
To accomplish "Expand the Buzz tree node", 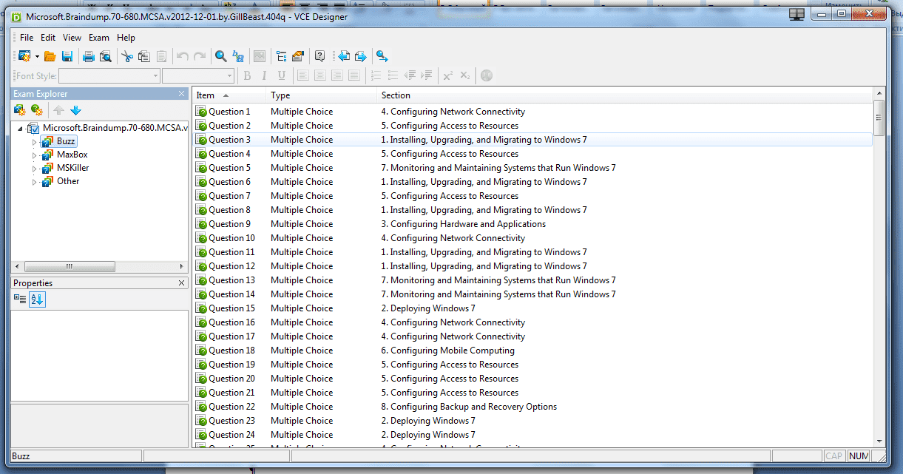I will pos(34,141).
